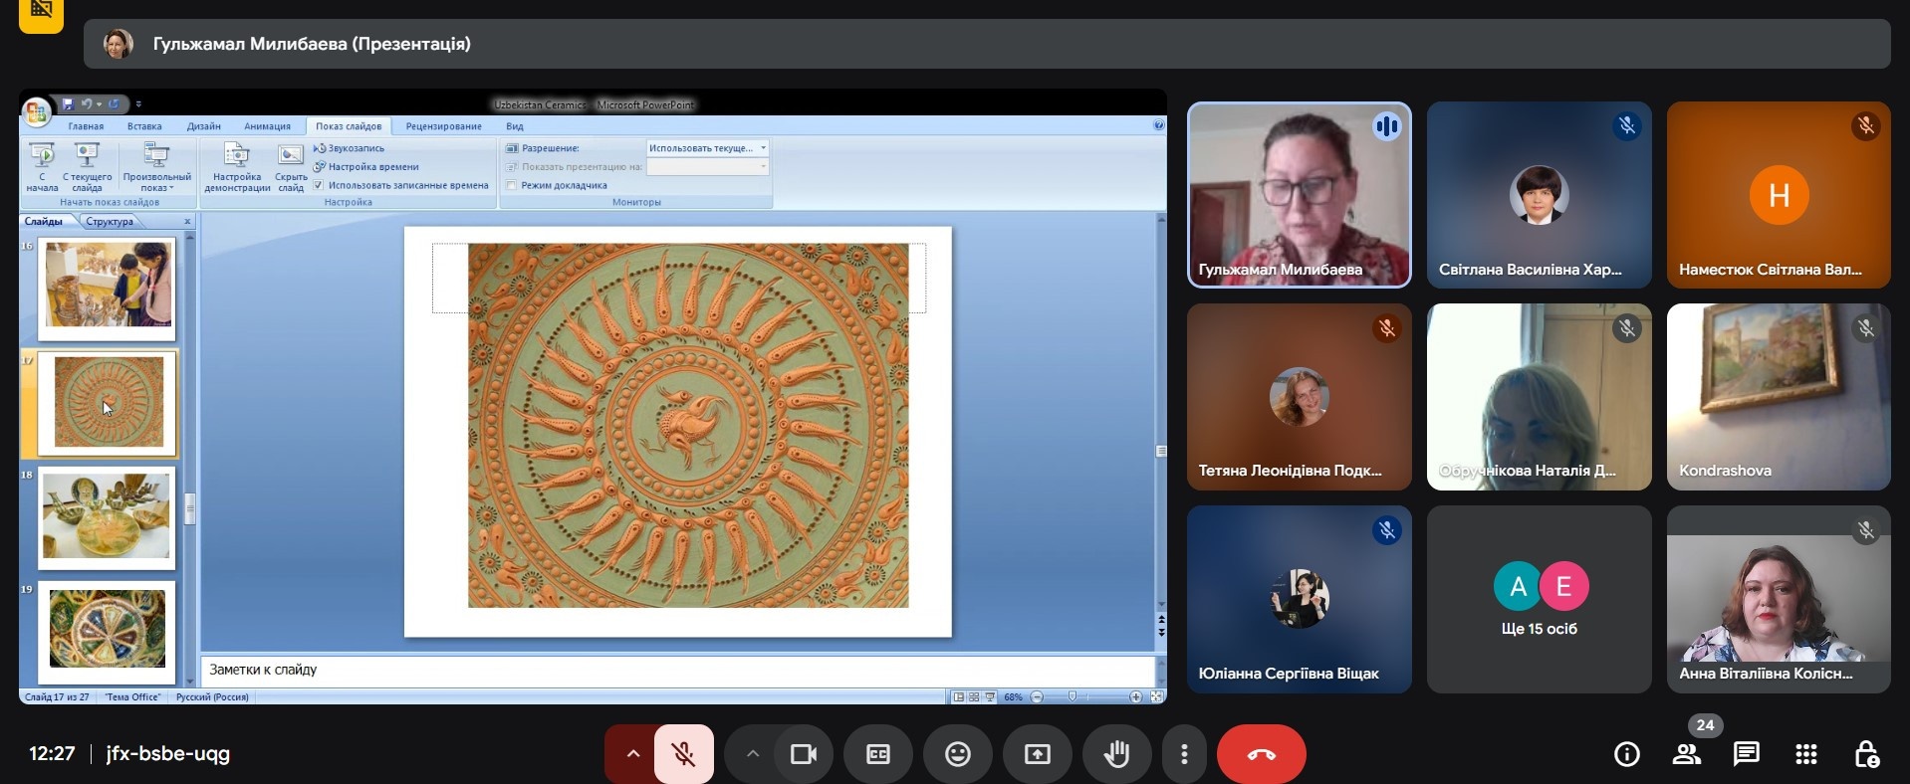Select slide 19 thumbnail
1910x784 pixels.
(x=108, y=632)
